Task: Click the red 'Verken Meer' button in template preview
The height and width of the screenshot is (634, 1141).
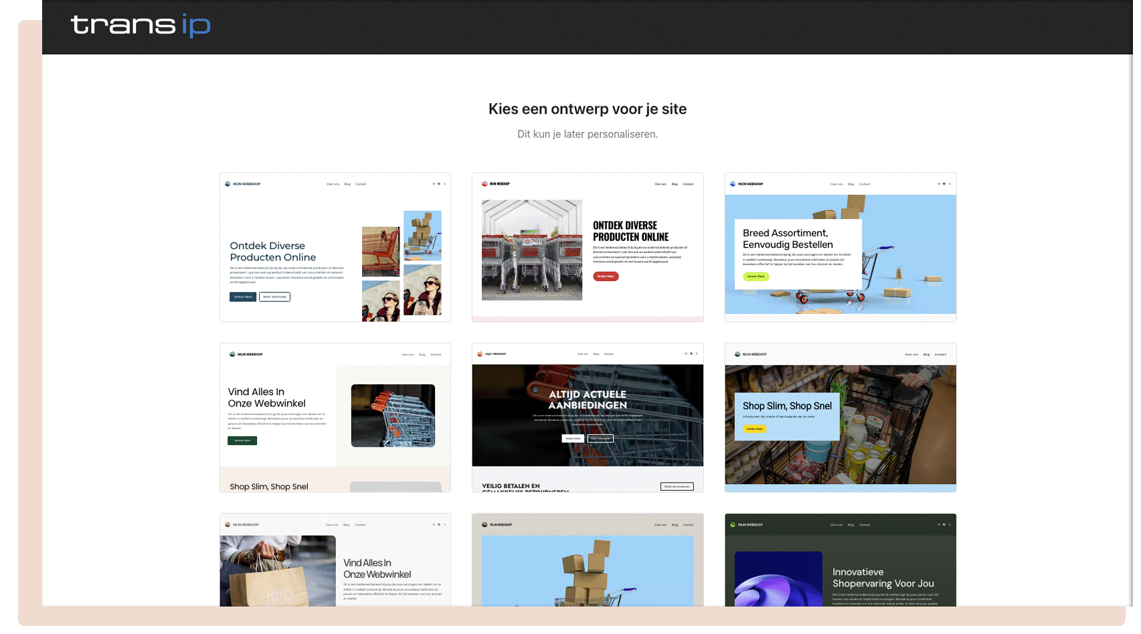Action: [x=606, y=276]
